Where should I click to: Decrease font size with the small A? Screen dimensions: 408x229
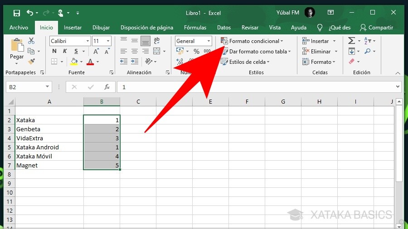click(x=107, y=51)
